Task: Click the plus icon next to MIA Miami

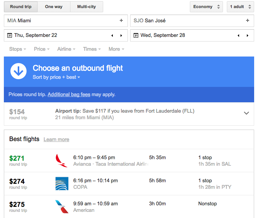Action: pos(121,20)
